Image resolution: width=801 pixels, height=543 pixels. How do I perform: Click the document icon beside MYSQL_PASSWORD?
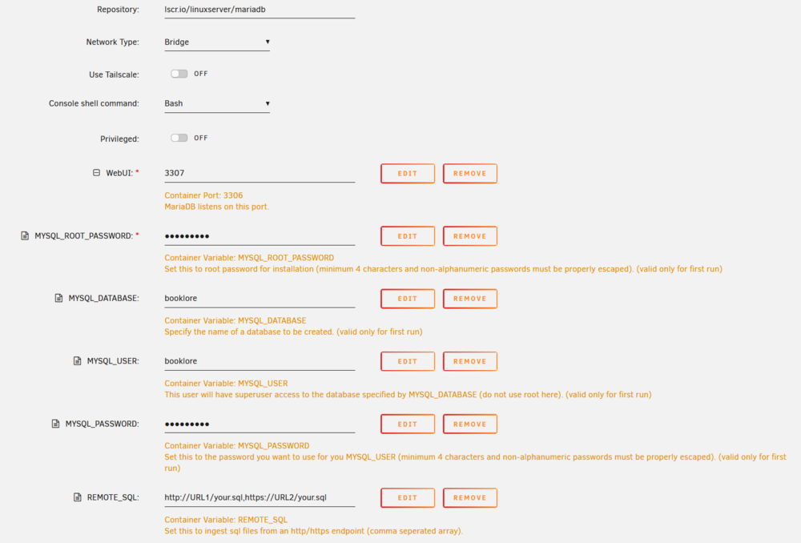(56, 424)
